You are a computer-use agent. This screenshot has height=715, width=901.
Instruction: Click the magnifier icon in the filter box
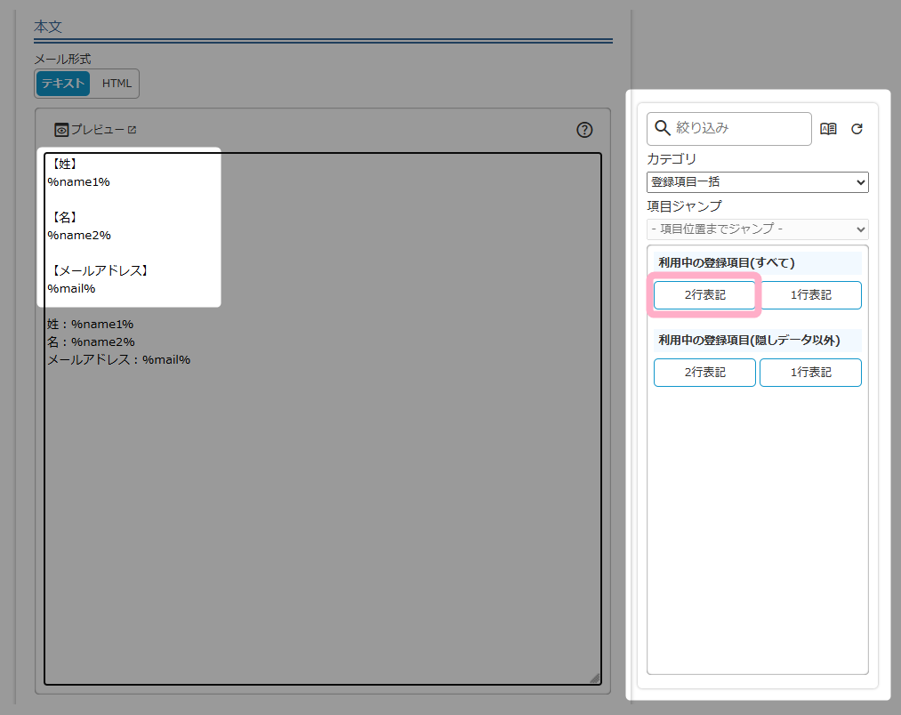(x=662, y=128)
